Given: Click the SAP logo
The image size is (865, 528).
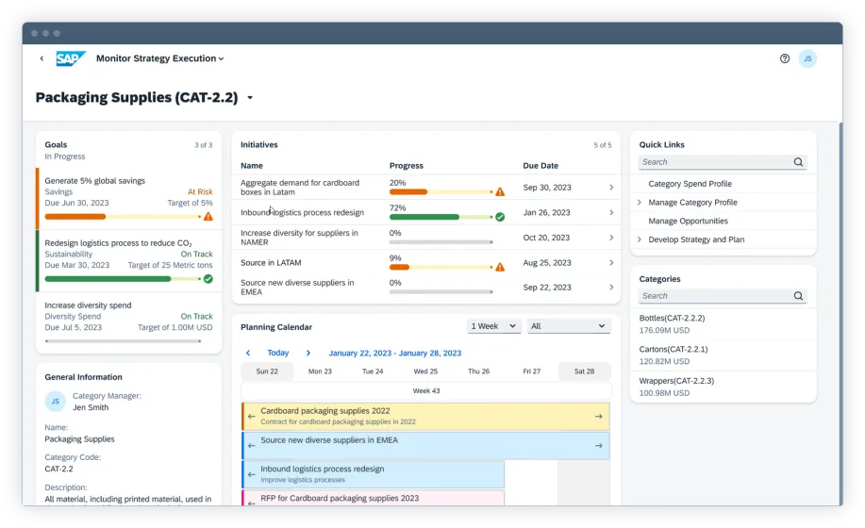Looking at the screenshot, I should (70, 58).
